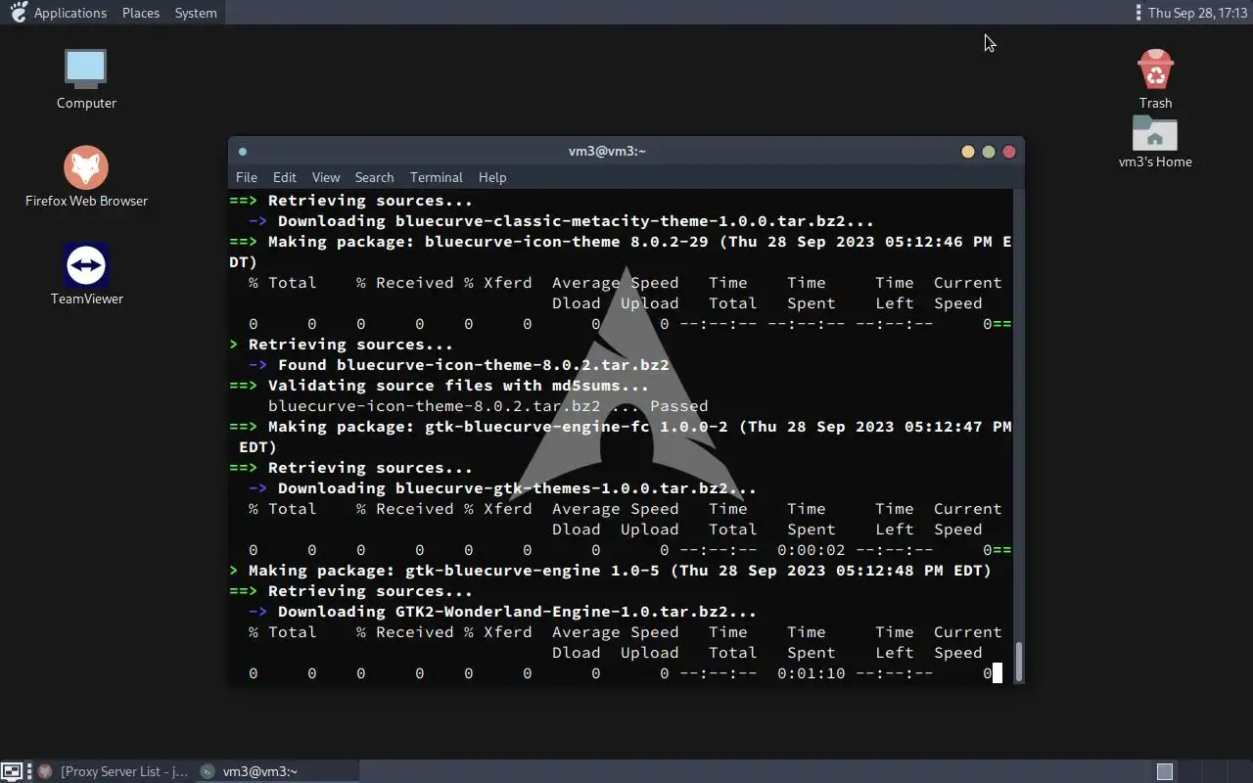Screen dimensions: 1253x783
Task: Launch Firefox Web Browser from desktop
Action: tap(86, 167)
